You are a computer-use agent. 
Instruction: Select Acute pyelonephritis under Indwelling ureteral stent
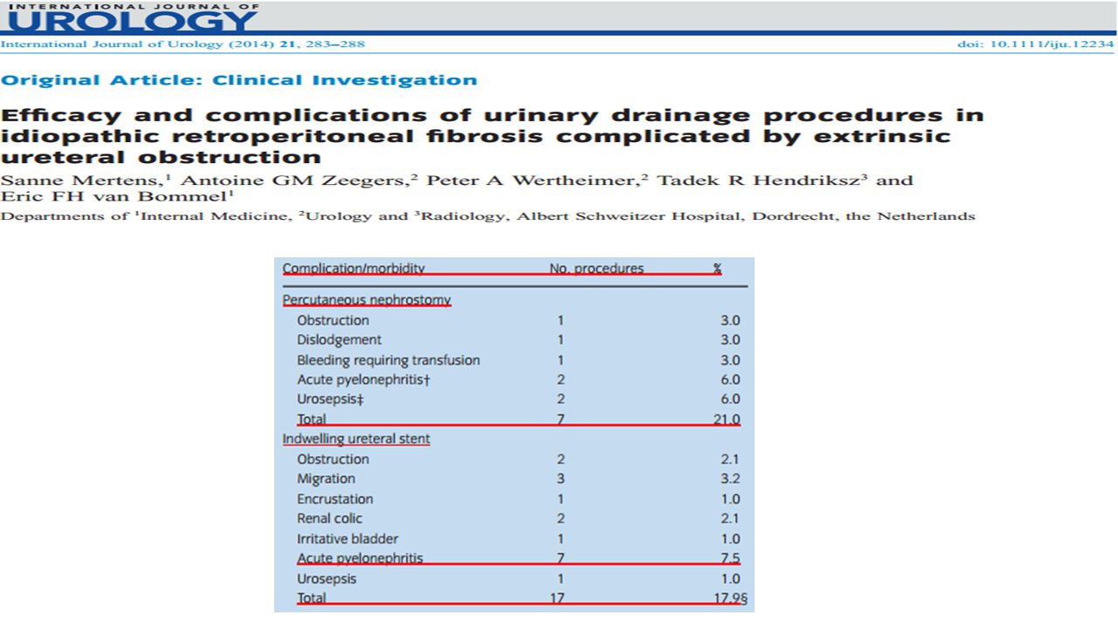[x=360, y=559]
